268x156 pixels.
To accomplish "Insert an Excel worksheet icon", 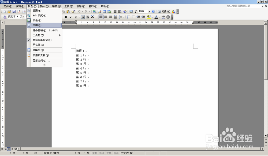I will click(109, 12).
